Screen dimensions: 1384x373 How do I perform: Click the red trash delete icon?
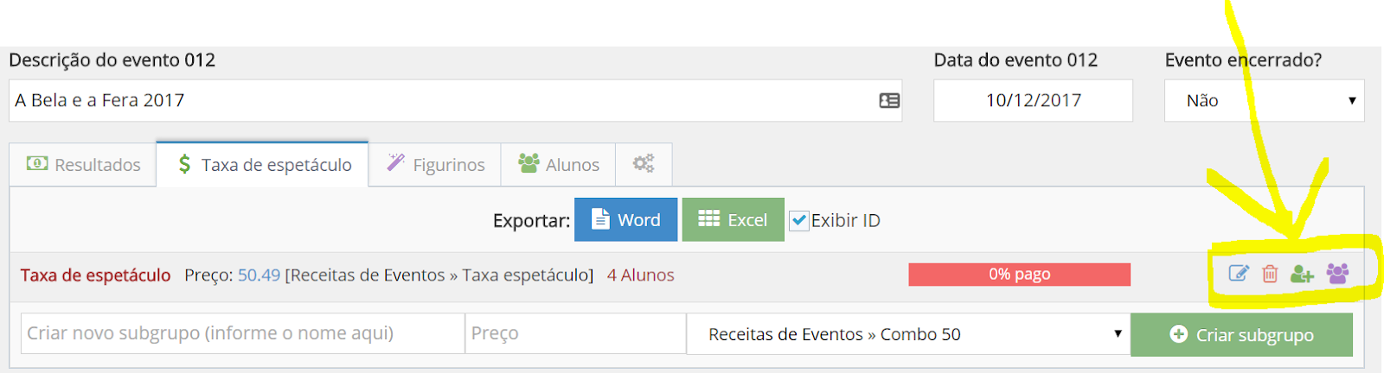point(1270,274)
